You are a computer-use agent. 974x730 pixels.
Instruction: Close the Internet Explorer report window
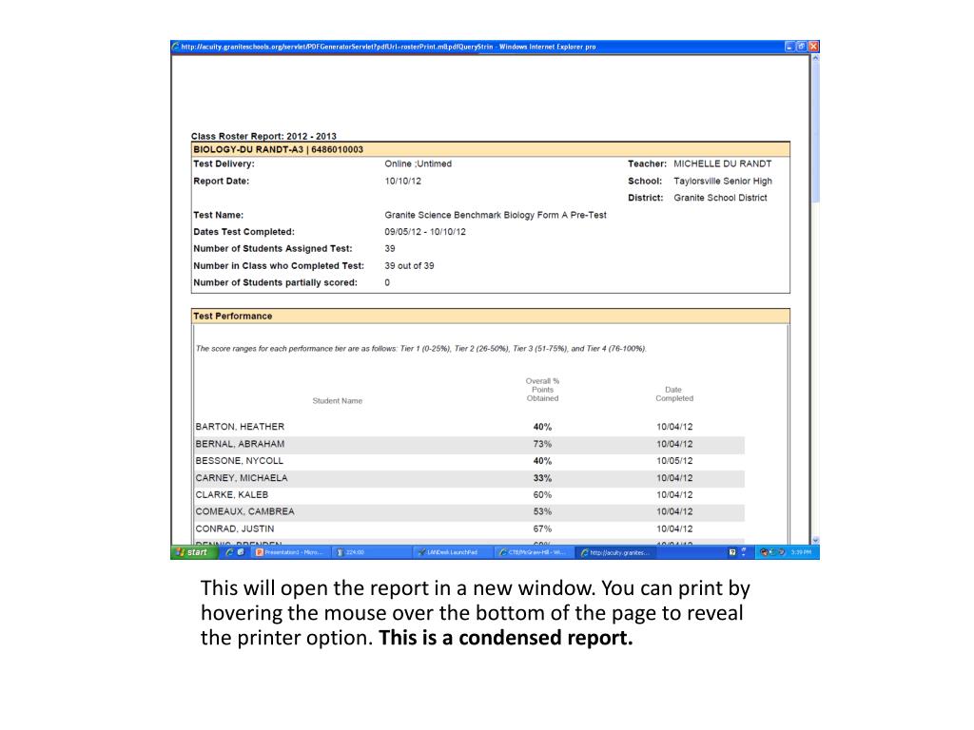(813, 47)
